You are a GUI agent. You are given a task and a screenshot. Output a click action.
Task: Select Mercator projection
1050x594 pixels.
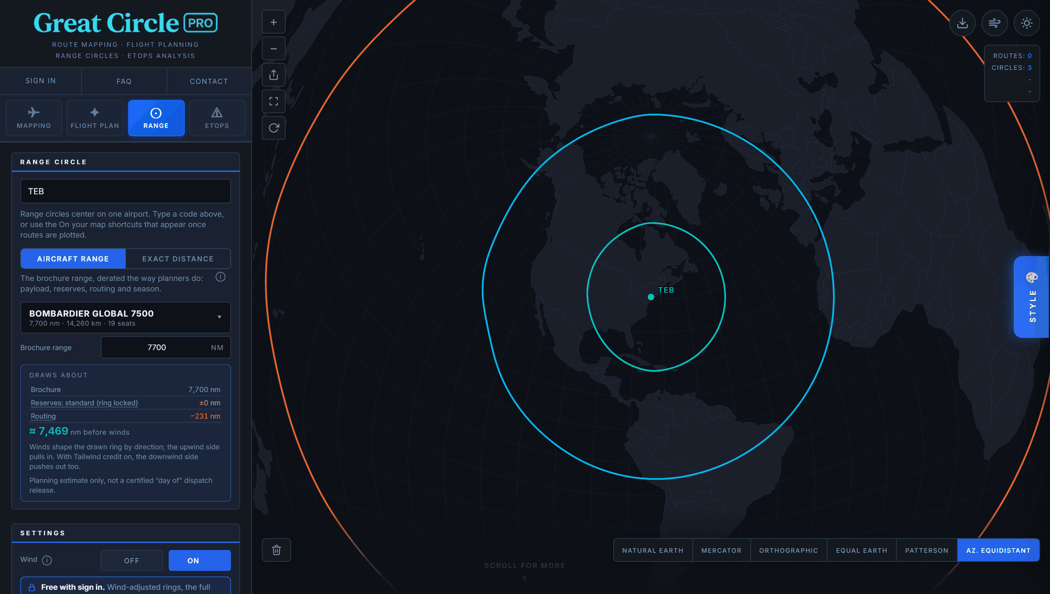click(721, 550)
